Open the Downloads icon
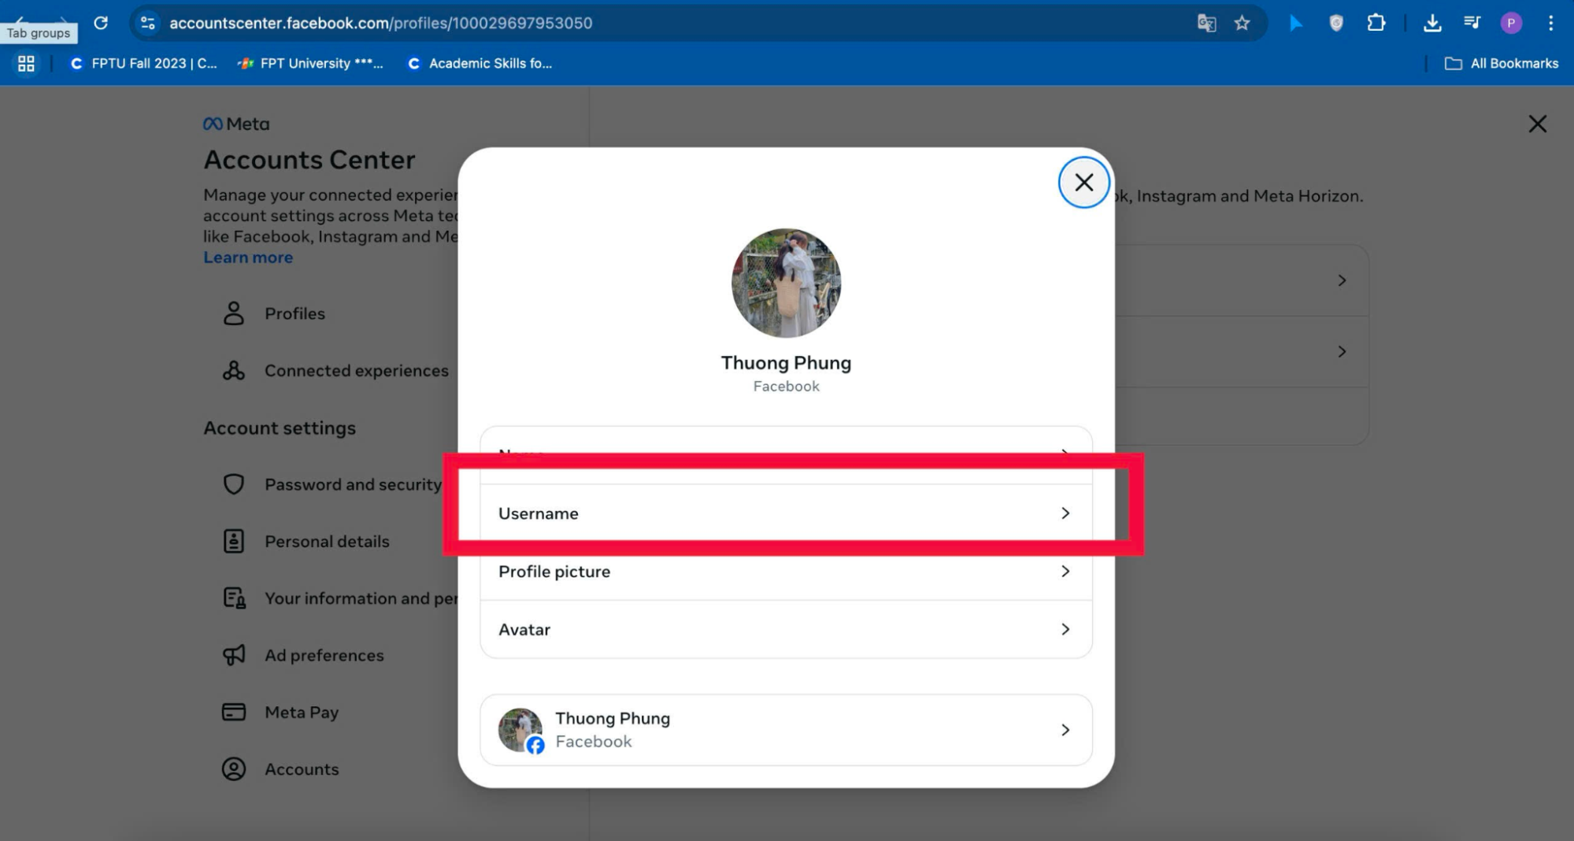This screenshot has height=841, width=1574. (x=1432, y=23)
